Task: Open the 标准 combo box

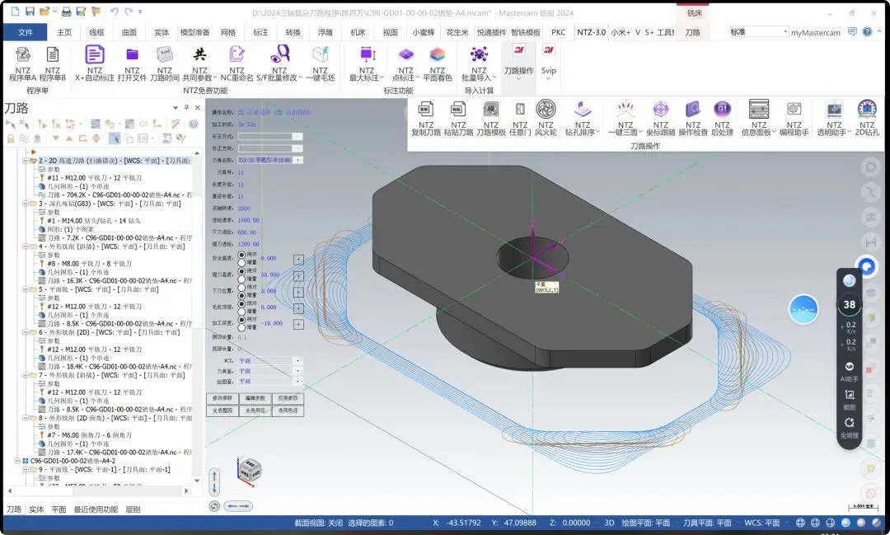Action: [758, 32]
